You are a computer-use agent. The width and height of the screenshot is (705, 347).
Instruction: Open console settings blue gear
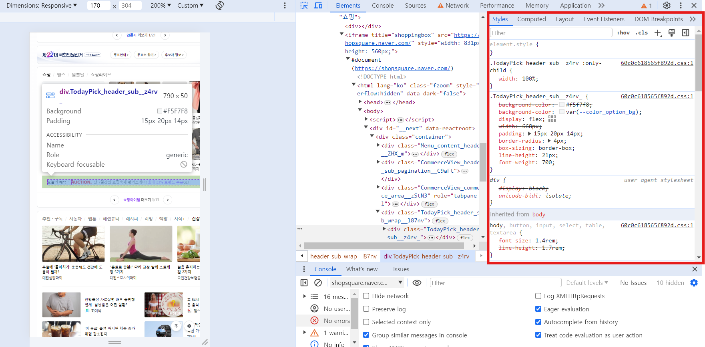694,283
